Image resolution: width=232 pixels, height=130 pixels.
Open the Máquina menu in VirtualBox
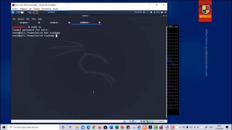(23, 9)
